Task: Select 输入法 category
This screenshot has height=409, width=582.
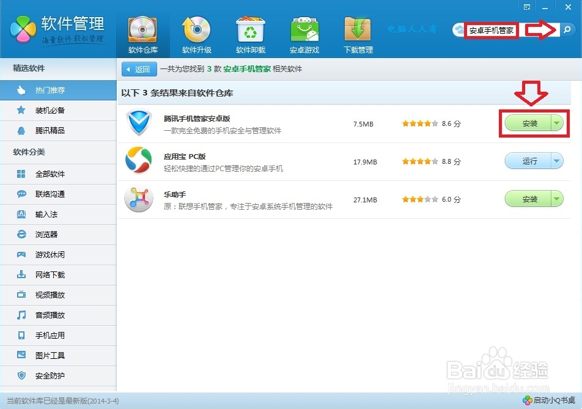Action: coord(58,215)
